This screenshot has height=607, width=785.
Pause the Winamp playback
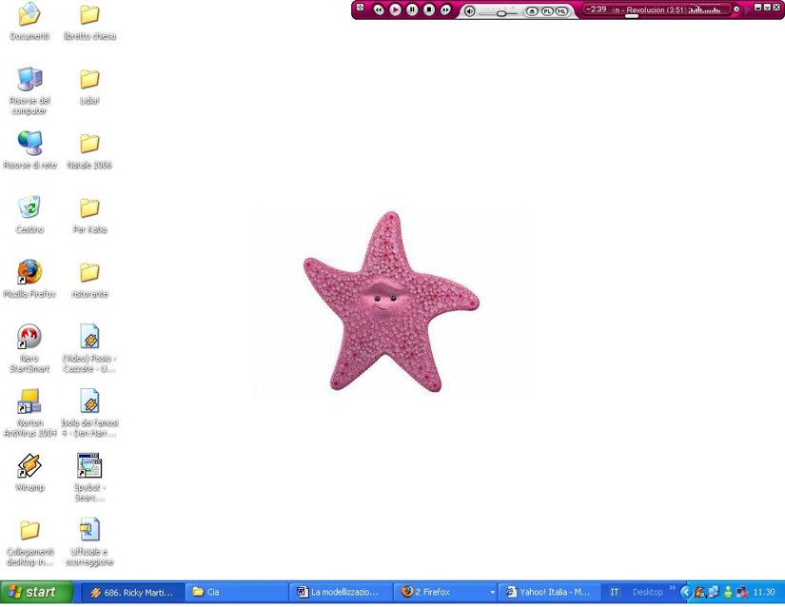[412, 10]
